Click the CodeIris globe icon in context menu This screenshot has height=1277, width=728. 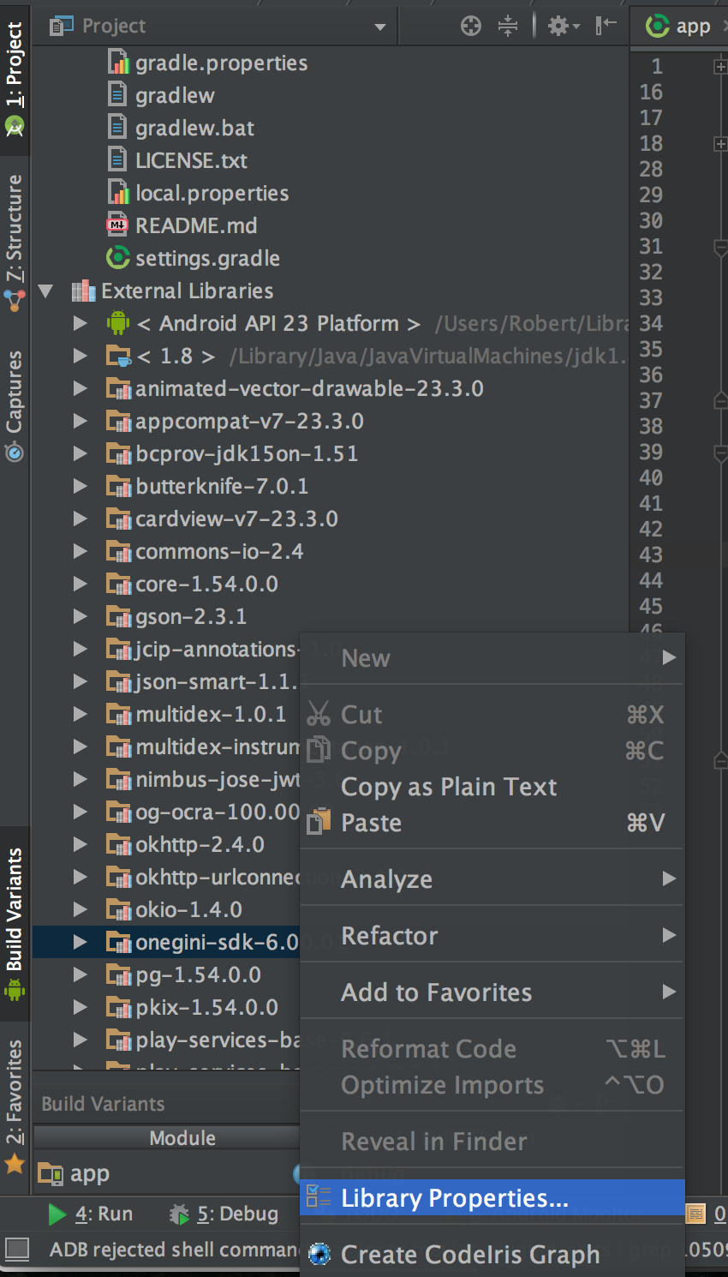click(318, 1254)
